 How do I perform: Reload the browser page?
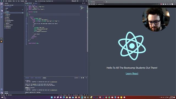click(94, 4)
